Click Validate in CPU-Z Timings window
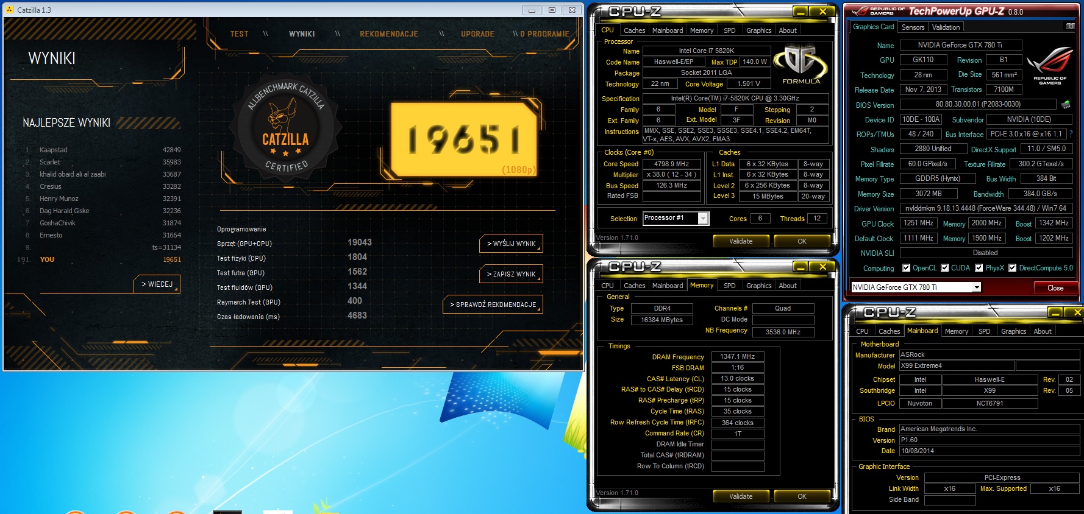Screen dimensions: 1084x514 click(x=741, y=496)
